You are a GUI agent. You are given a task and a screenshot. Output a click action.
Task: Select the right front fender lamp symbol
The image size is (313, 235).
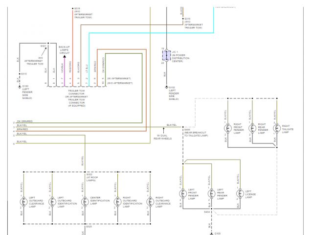tap(227, 128)
